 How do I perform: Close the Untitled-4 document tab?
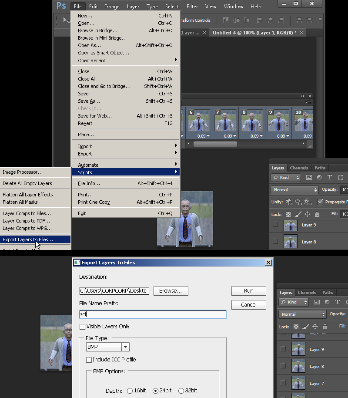point(301,33)
